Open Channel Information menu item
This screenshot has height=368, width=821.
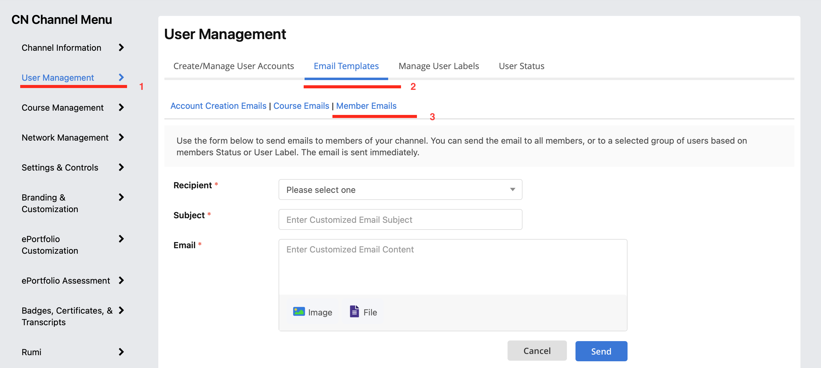(x=62, y=48)
